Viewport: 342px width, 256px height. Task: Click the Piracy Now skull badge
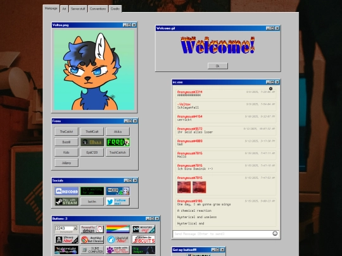click(x=66, y=240)
